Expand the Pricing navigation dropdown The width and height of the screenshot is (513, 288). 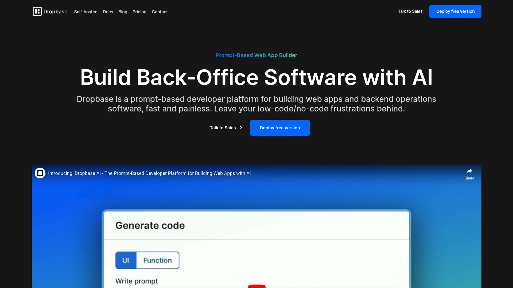coord(139,12)
